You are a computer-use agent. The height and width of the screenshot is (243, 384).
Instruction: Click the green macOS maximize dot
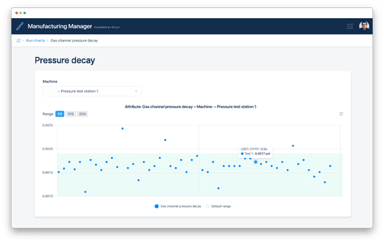(25, 13)
